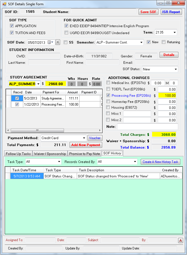Viewport: 187px width, 255px height.
Task: Enable Homestay Fee (EP209/c) charge
Action: point(108,101)
